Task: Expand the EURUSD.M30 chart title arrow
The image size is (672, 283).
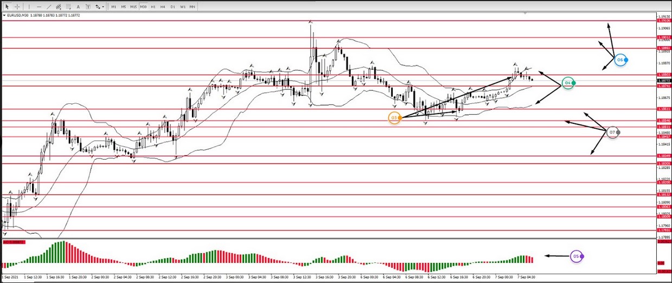Action: click(4, 16)
